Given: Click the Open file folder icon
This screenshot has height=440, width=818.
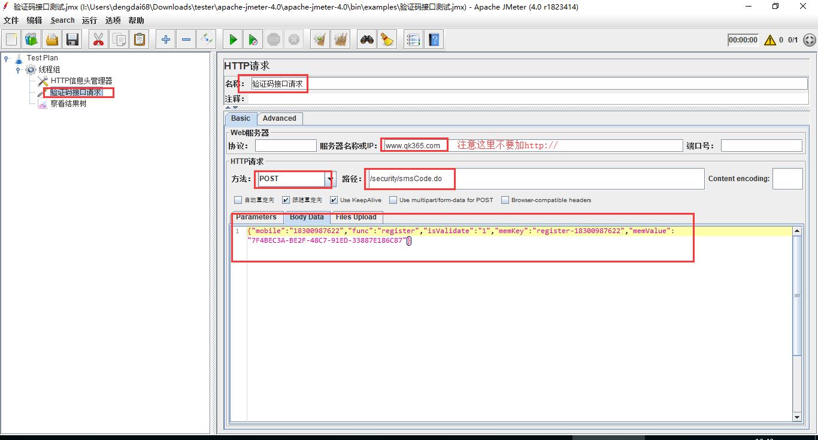Looking at the screenshot, I should click(52, 39).
